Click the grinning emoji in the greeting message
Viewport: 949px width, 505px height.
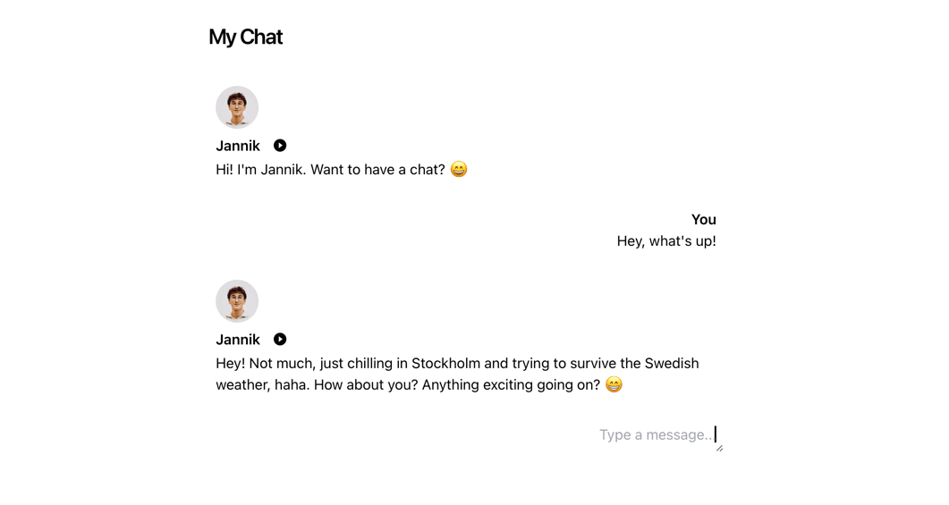click(x=459, y=169)
